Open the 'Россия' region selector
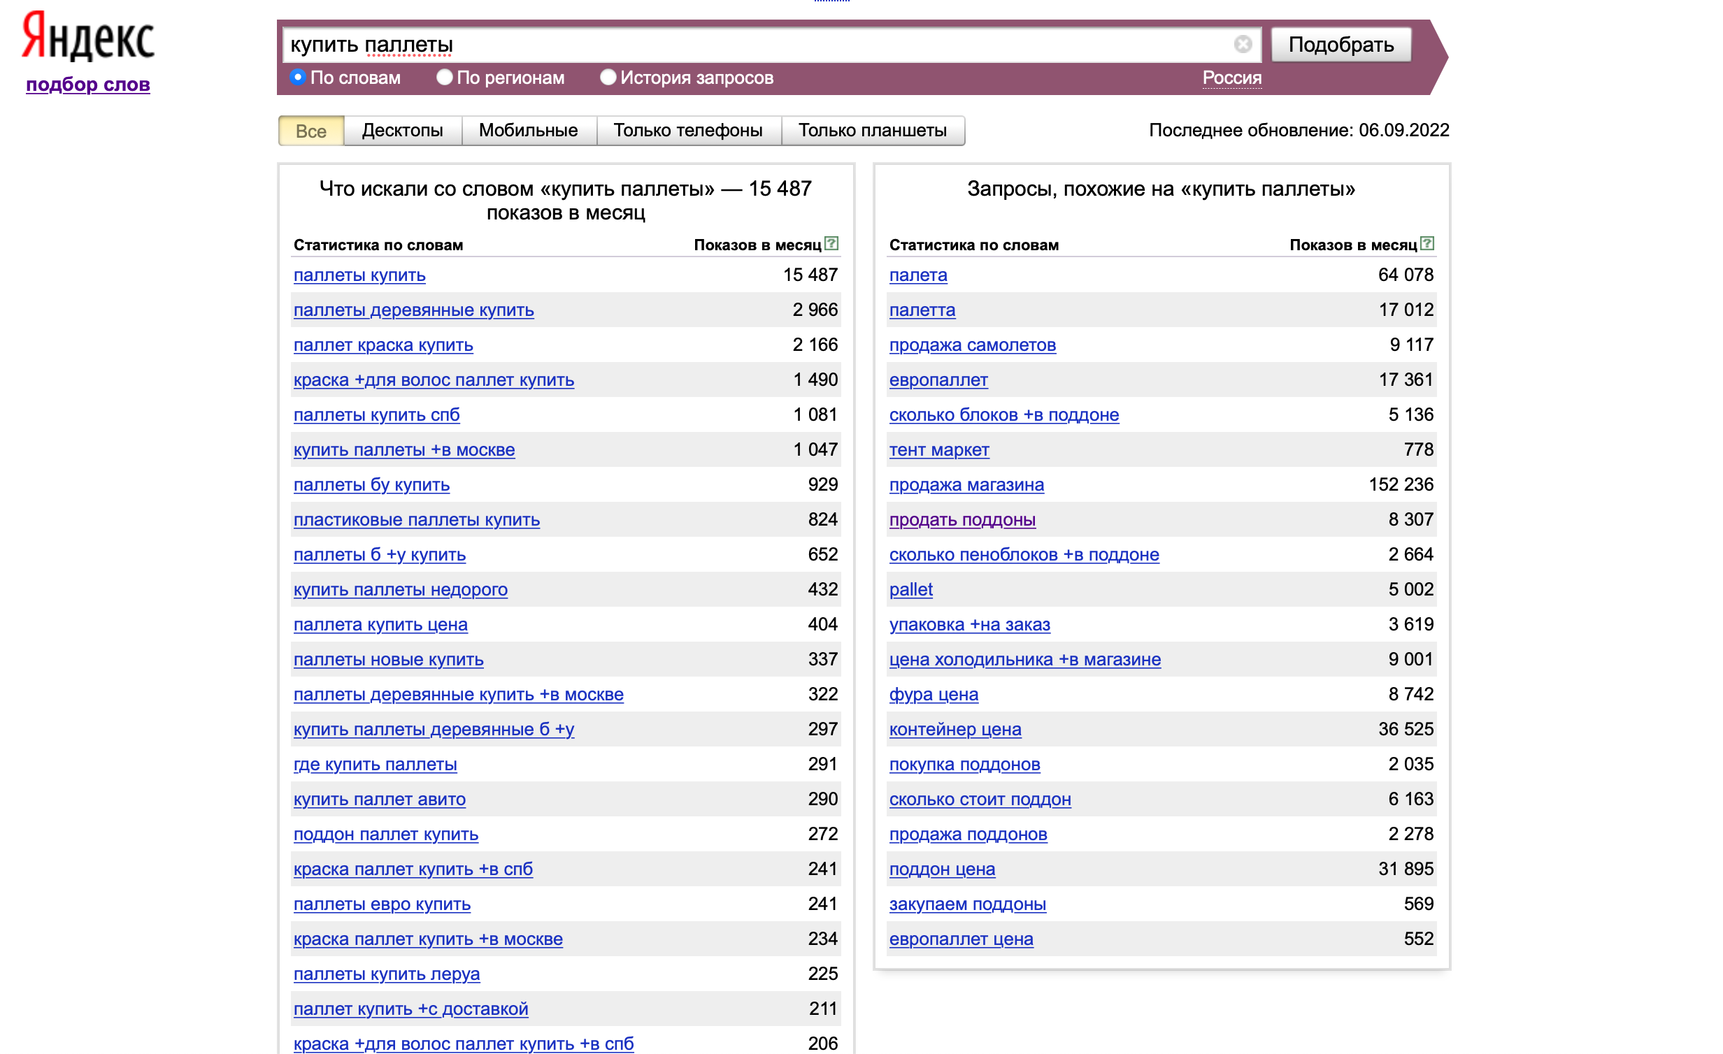The height and width of the screenshot is (1054, 1723). (x=1232, y=78)
